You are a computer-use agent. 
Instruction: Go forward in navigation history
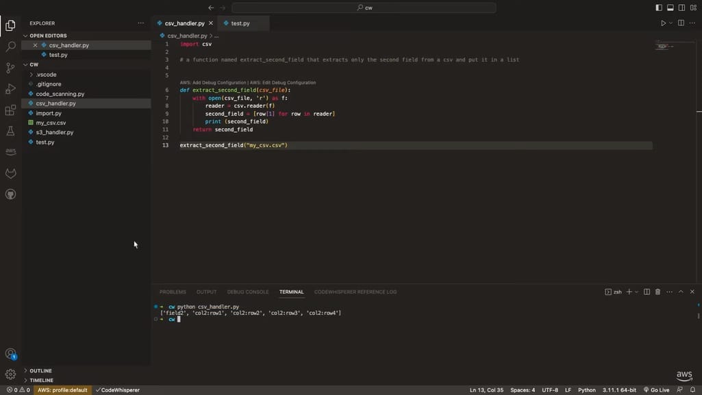[223, 8]
